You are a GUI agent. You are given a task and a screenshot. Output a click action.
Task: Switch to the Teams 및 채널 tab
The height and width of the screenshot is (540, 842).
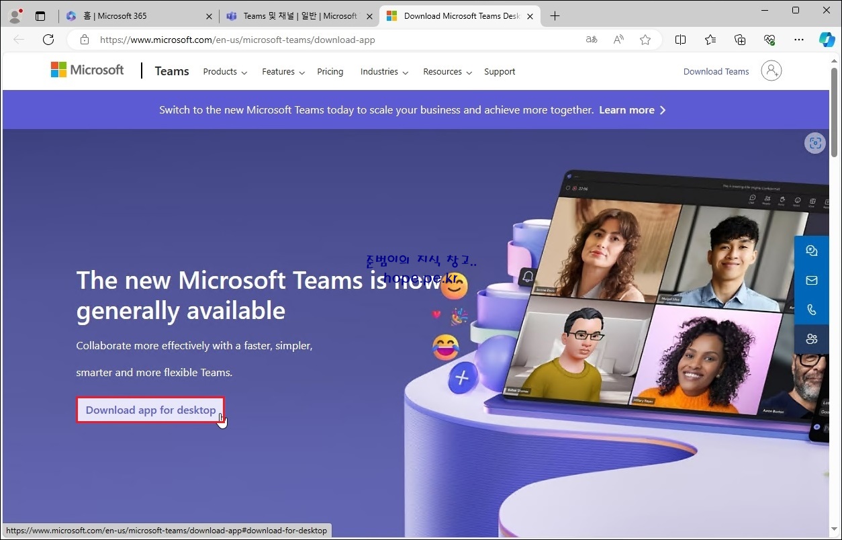[299, 16]
